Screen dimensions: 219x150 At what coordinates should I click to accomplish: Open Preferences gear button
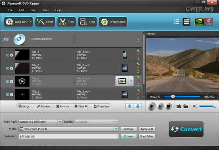113,22
